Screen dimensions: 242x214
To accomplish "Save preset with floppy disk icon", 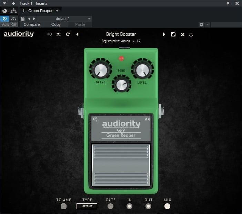I will tap(173, 34).
